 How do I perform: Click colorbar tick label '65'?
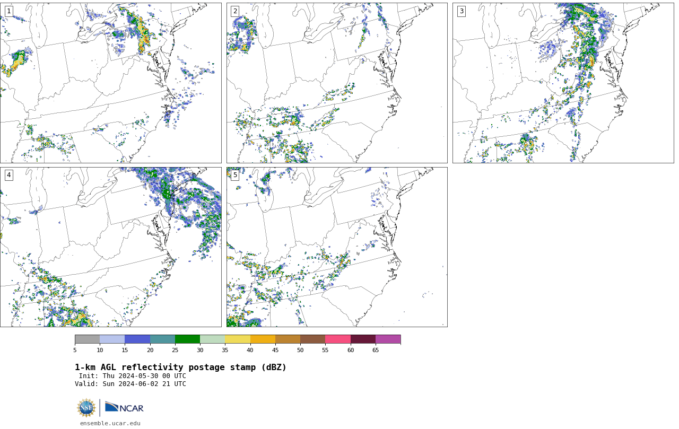point(376,350)
